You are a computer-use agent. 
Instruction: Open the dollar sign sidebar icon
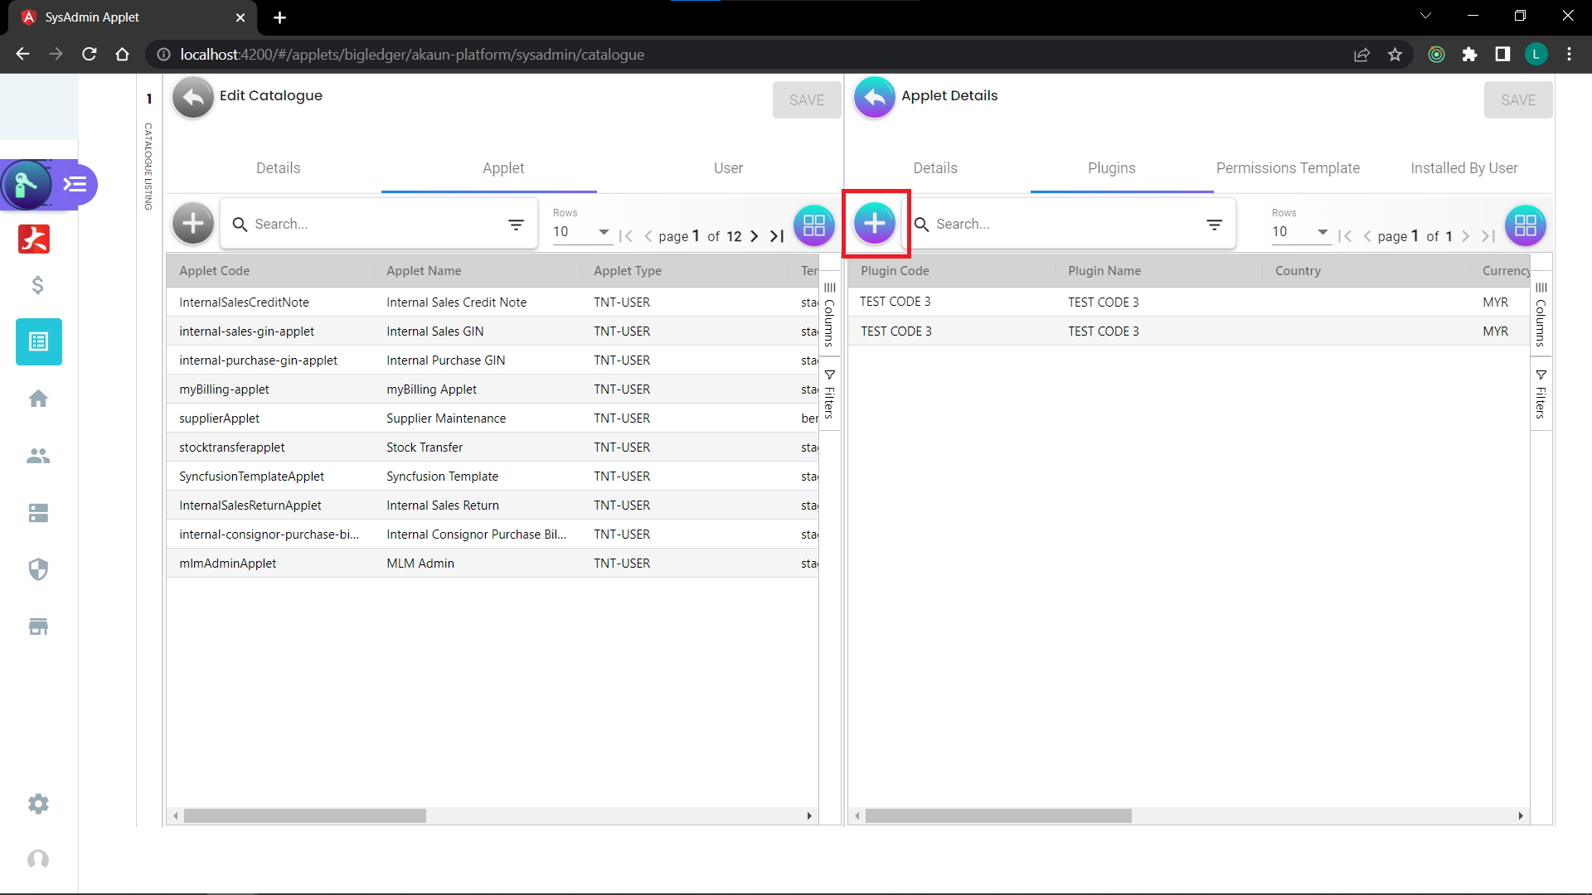pos(38,285)
